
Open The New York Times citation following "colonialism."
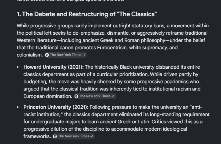[x=65, y=55]
